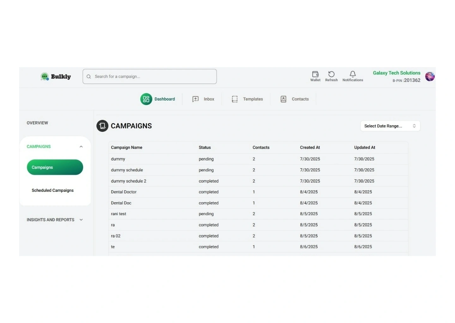Click the Campaigns heading scroll icon
This screenshot has width=455, height=323.
click(102, 126)
